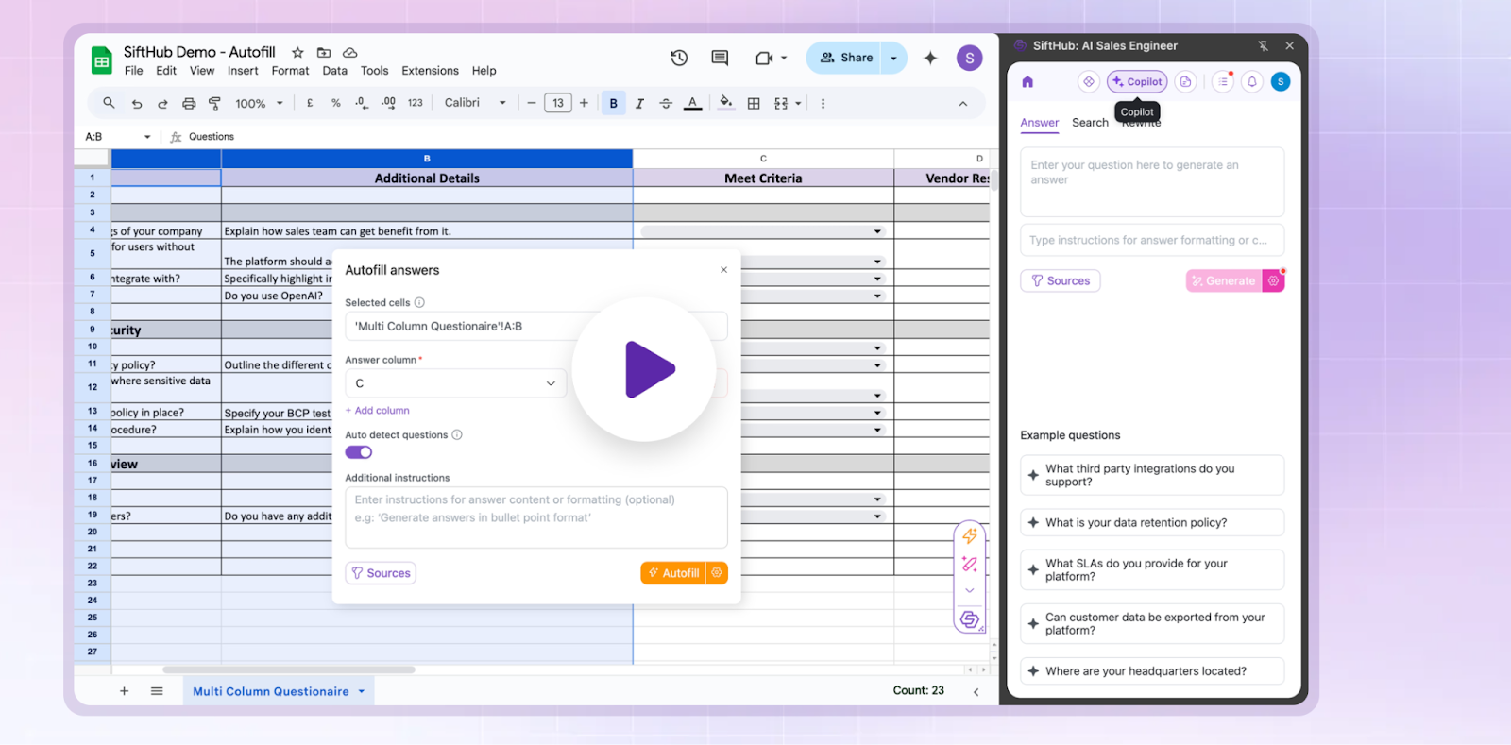The width and height of the screenshot is (1511, 745).
Task: Click the move to folder icon
Action: pos(324,53)
